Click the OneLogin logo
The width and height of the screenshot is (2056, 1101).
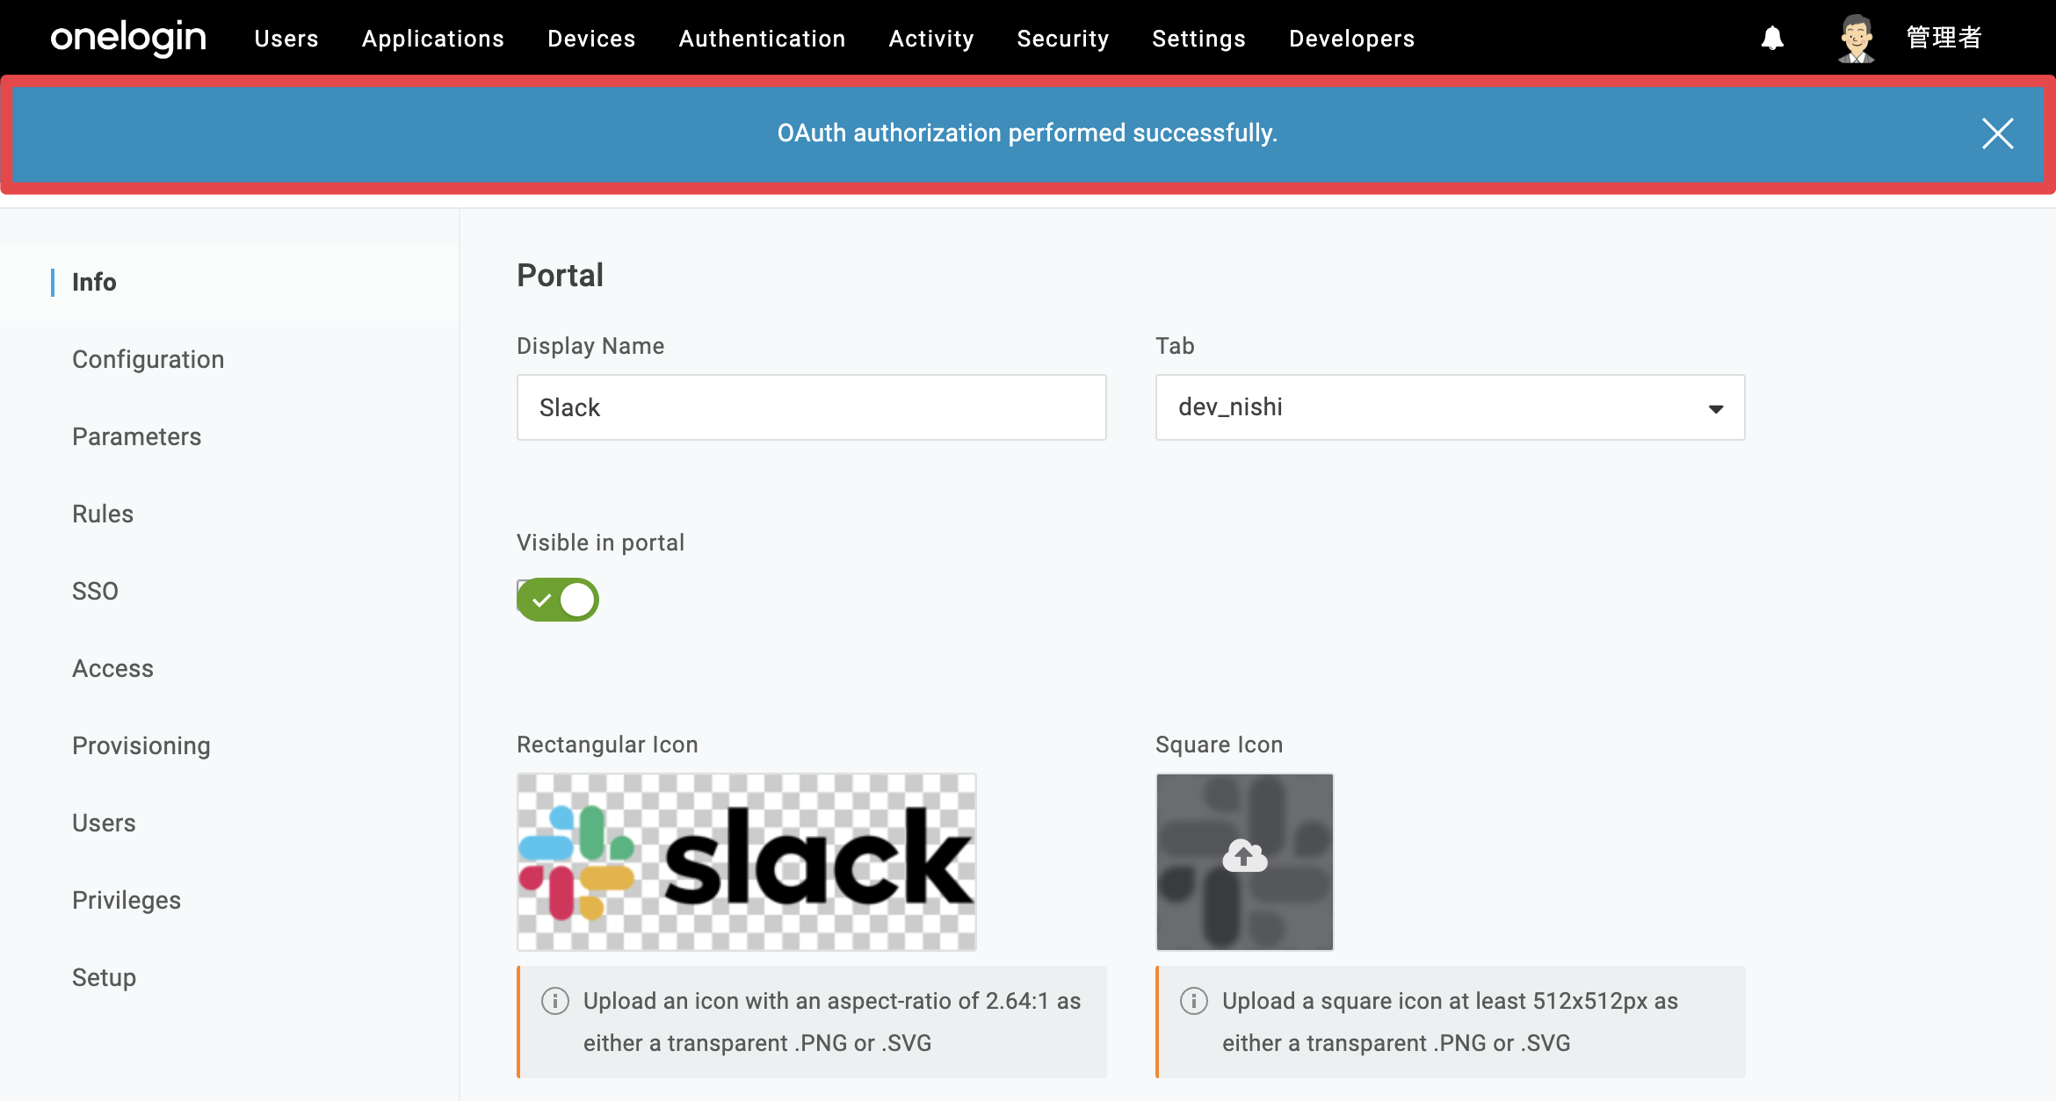click(x=128, y=38)
